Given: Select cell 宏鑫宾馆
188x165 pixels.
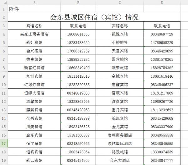Looking at the screenshot, I should tap(120, 85).
